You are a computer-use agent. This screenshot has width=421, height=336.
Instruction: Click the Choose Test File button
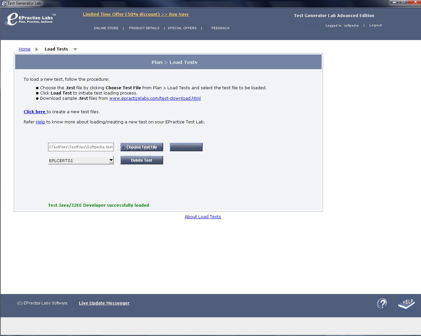142,147
